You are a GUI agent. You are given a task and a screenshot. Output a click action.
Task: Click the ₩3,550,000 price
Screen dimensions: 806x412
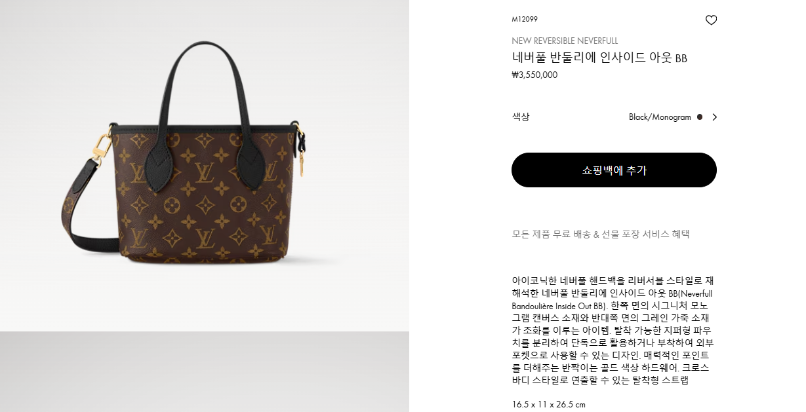pos(534,75)
